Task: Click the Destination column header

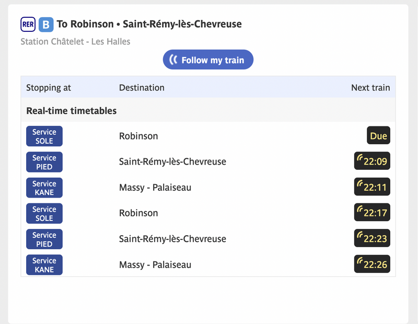Action: pos(142,88)
